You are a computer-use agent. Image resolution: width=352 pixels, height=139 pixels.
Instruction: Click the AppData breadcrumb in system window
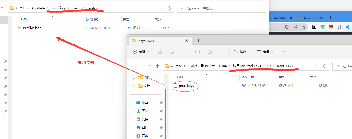(38, 8)
